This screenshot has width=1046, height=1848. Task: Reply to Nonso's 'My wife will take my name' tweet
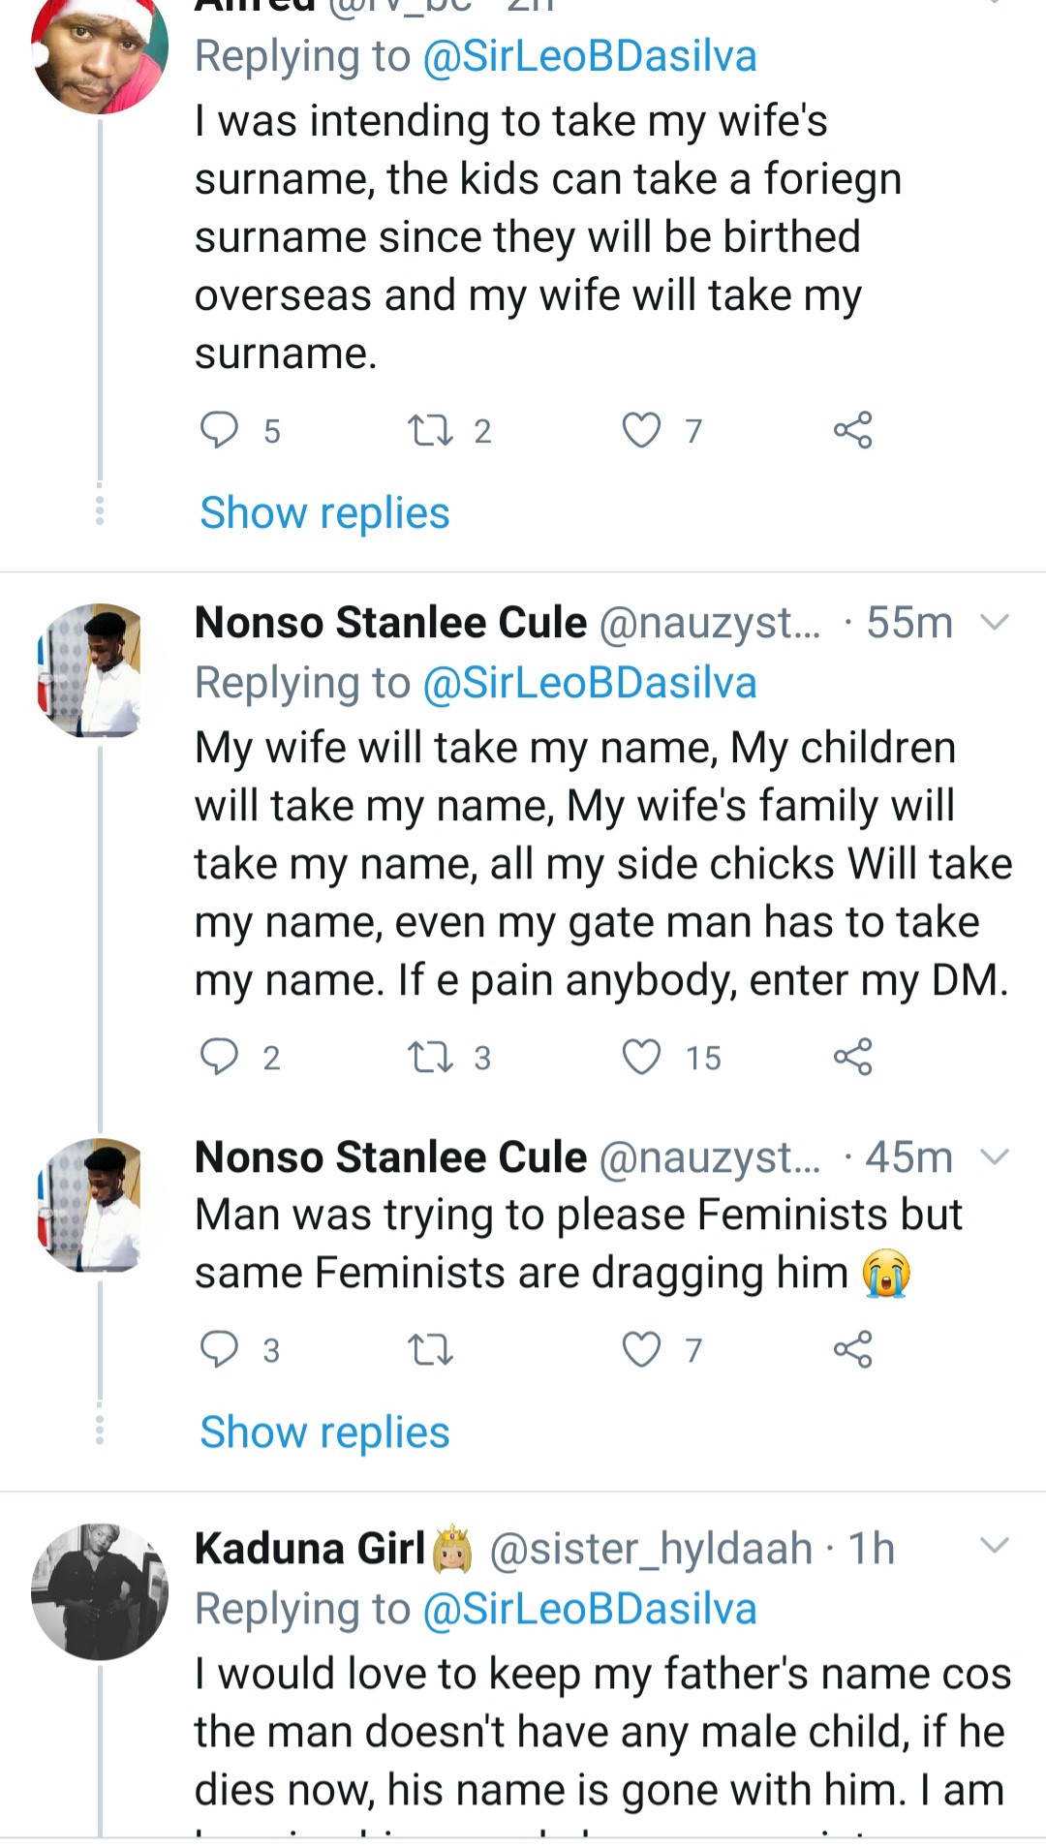coord(219,1056)
